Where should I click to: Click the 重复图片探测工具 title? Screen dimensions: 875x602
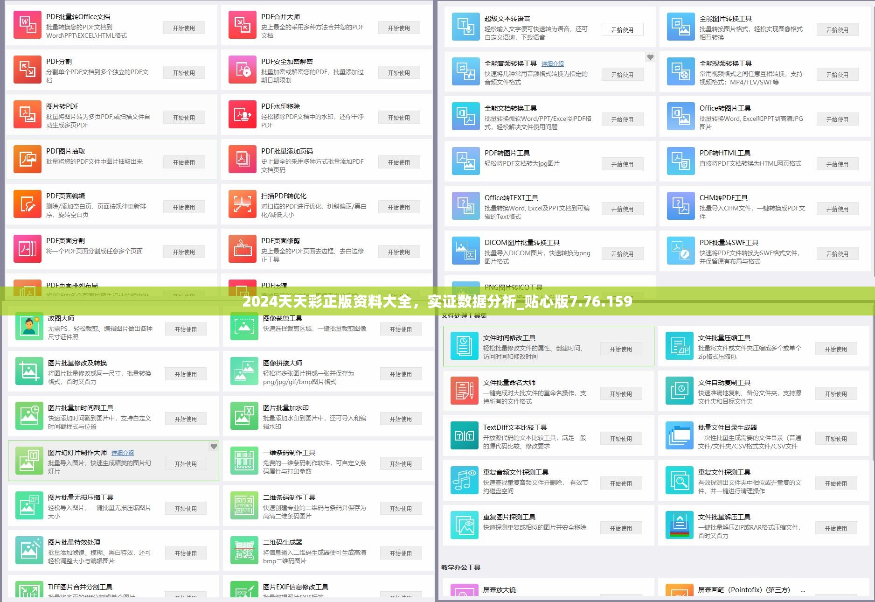point(509,517)
